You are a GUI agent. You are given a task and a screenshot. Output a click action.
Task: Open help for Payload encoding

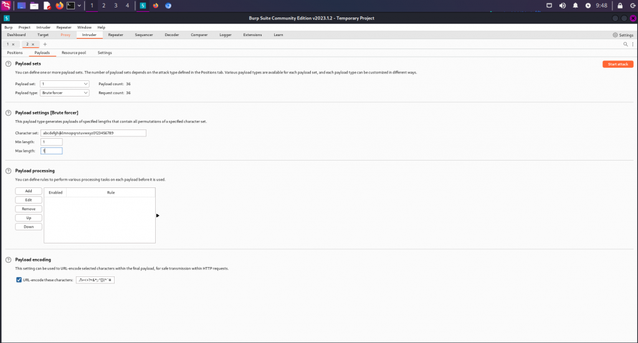point(8,260)
